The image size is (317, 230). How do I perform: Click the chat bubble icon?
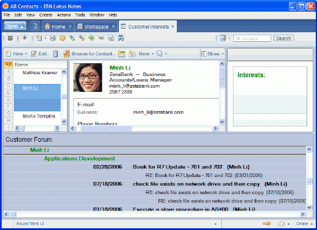tap(159, 54)
